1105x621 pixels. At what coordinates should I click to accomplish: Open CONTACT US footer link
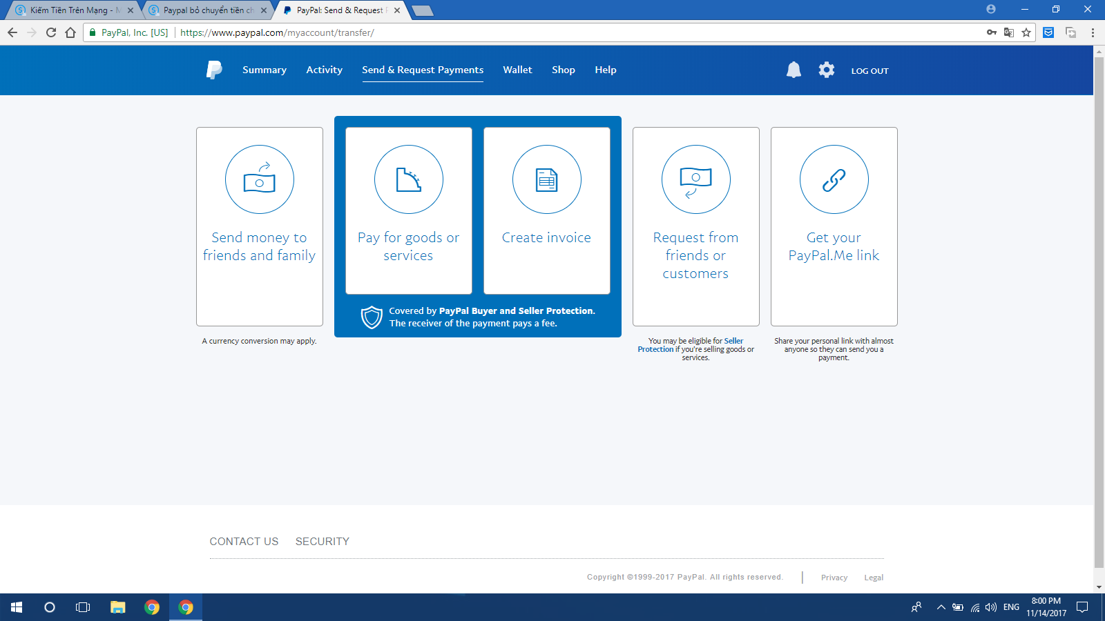[244, 542]
